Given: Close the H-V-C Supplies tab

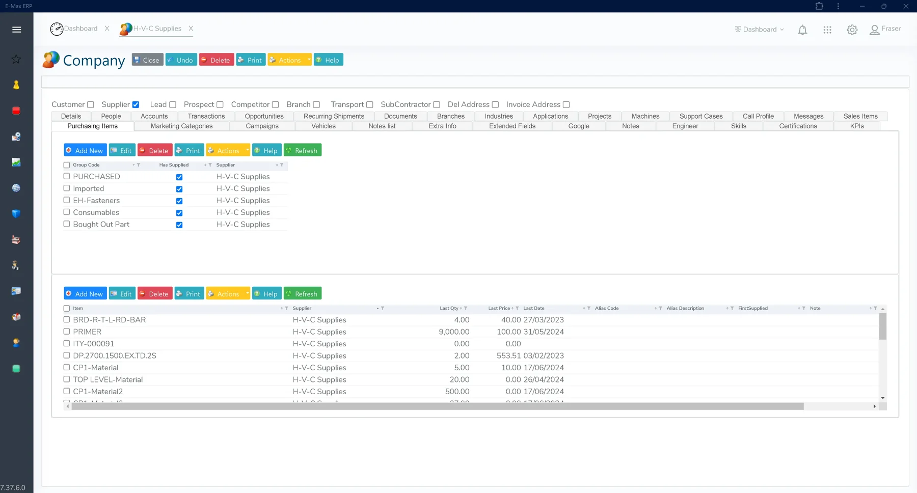Looking at the screenshot, I should [191, 29].
